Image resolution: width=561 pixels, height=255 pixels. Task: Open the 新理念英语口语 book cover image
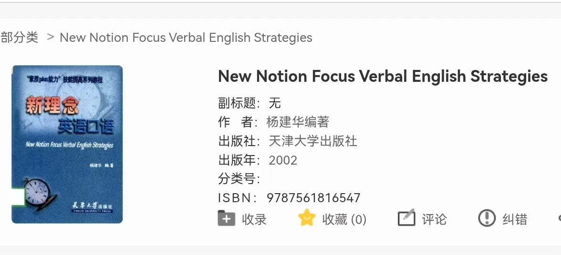(67, 144)
